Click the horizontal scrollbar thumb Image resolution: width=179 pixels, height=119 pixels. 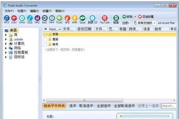(85, 100)
